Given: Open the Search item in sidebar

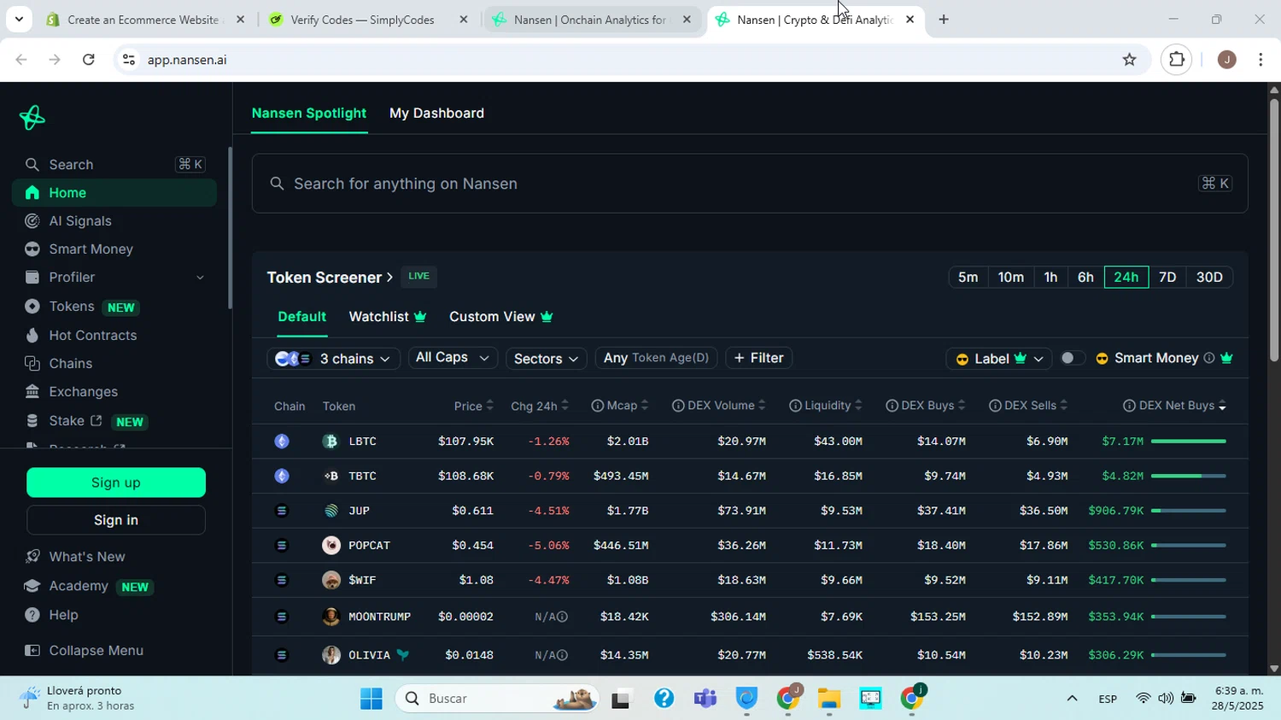Looking at the screenshot, I should point(114,164).
